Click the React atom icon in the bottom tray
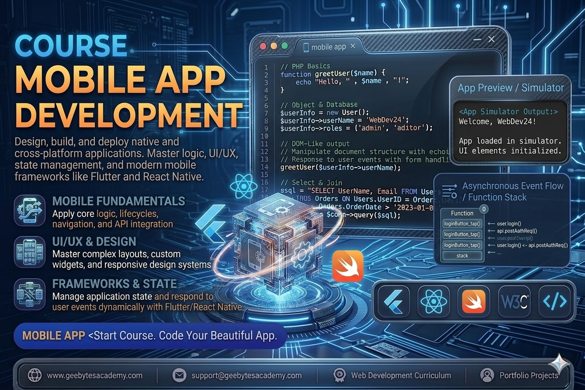Viewport: 585px width, 390px height. click(434, 302)
